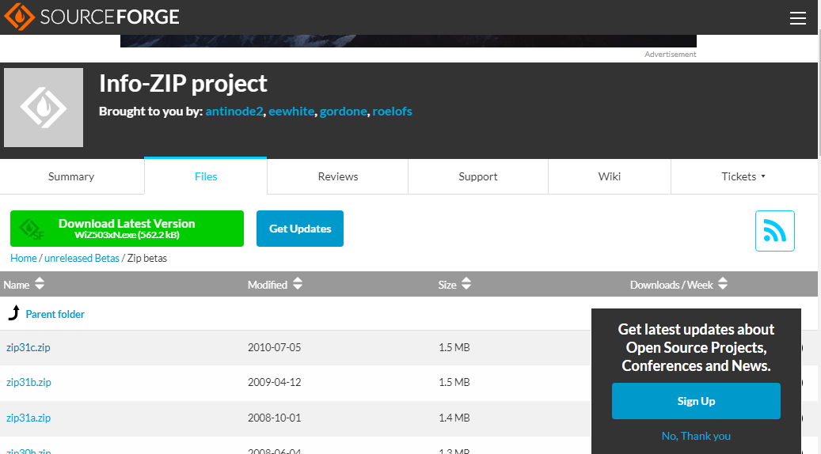Open the RSS feed icon
Image resolution: width=821 pixels, height=454 pixels.
click(x=774, y=231)
